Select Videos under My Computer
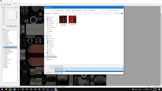Screen dimensions: 162x91 [x=50, y=53]
